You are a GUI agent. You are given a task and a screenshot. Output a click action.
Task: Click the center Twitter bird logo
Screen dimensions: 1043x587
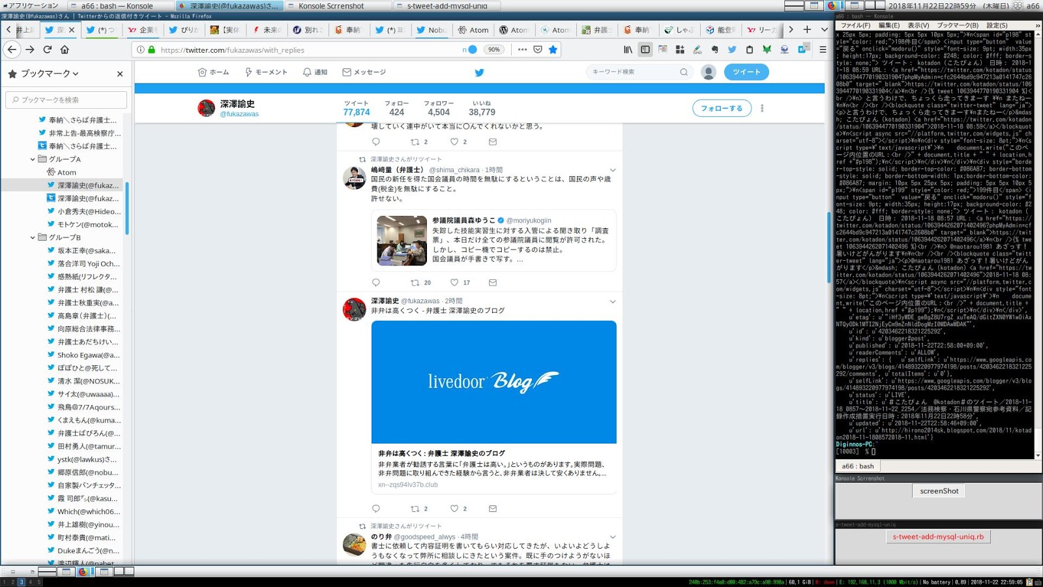point(479,72)
